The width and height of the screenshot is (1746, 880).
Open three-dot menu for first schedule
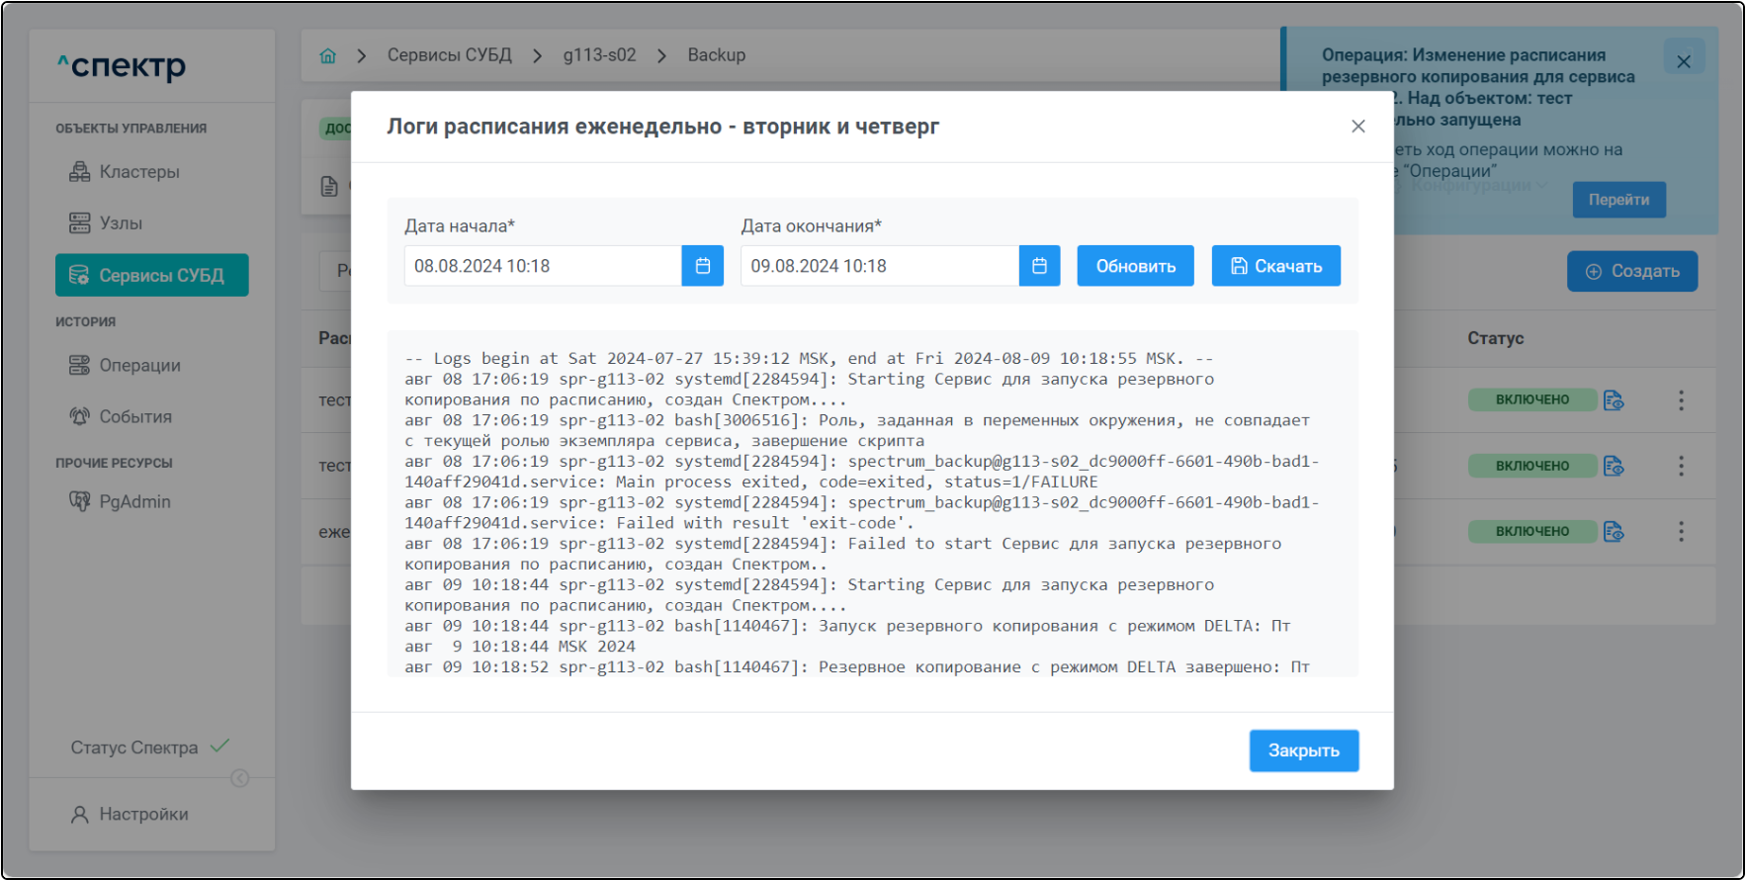click(x=1681, y=400)
